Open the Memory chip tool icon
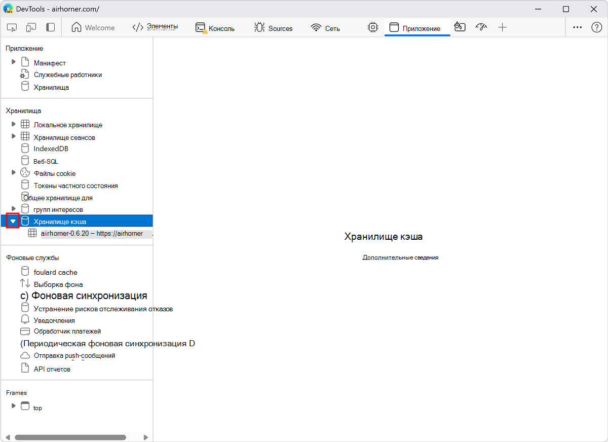This screenshot has width=608, height=442. click(x=373, y=27)
